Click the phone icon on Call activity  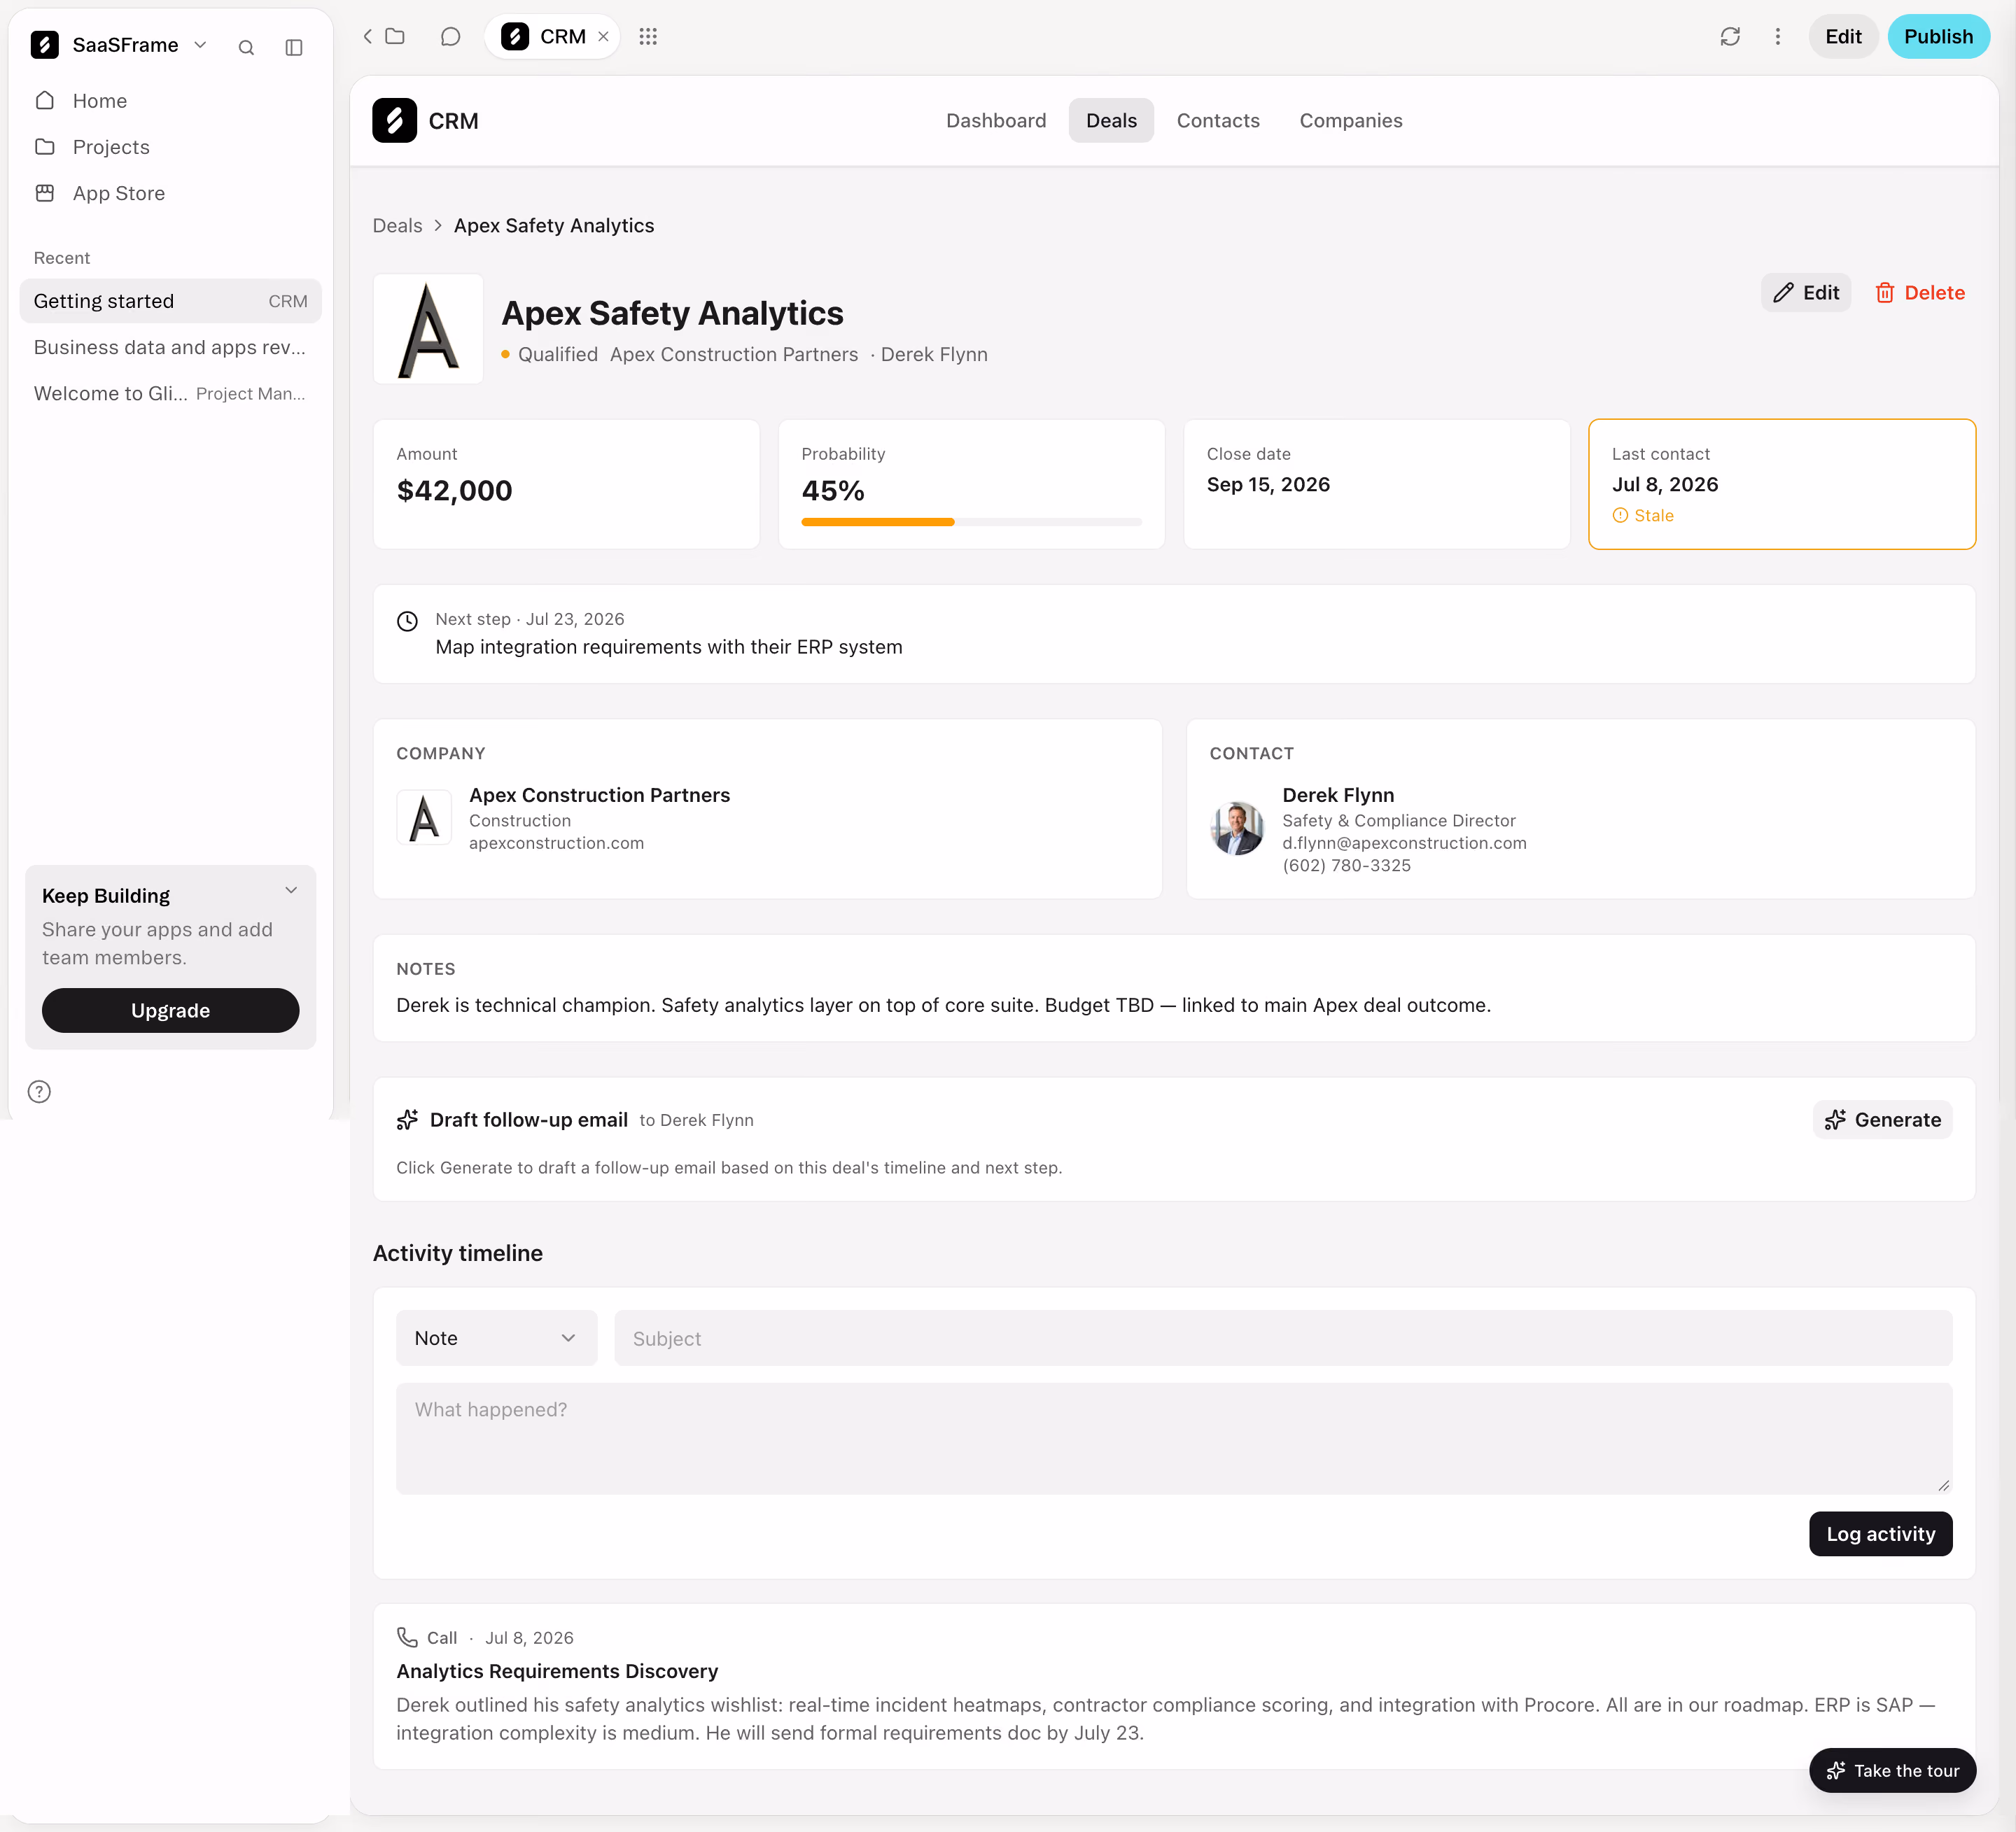tap(407, 1637)
